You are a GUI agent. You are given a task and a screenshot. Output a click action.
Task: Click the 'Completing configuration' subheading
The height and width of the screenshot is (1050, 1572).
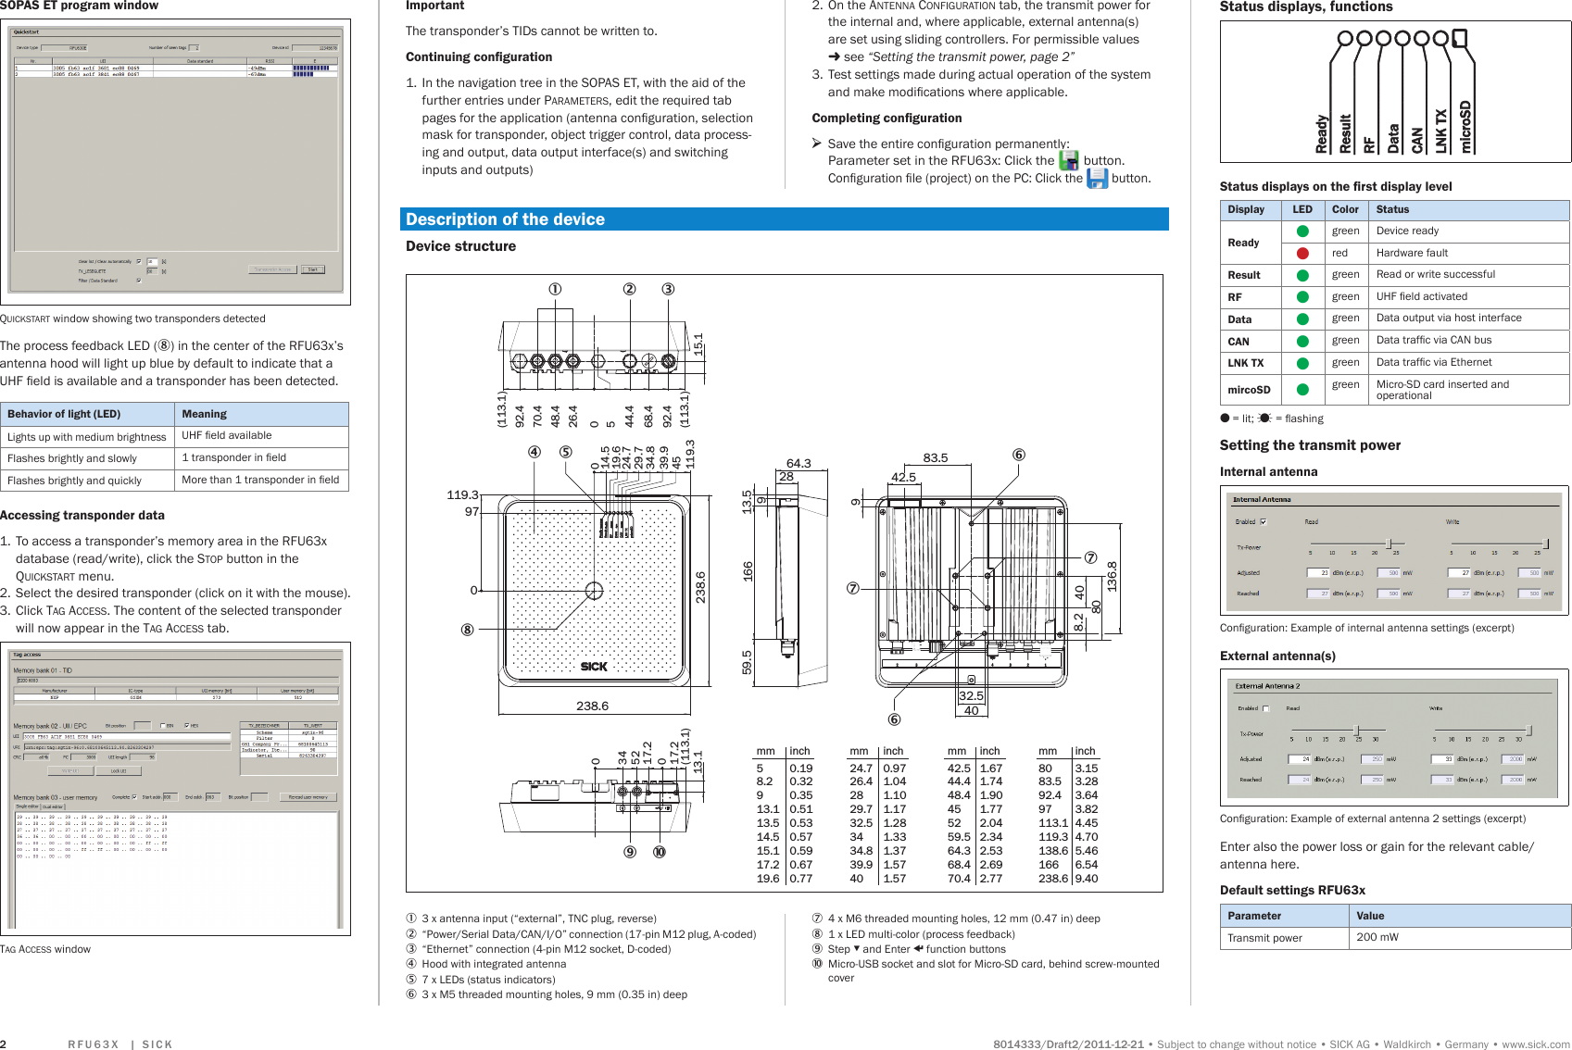[x=887, y=119]
